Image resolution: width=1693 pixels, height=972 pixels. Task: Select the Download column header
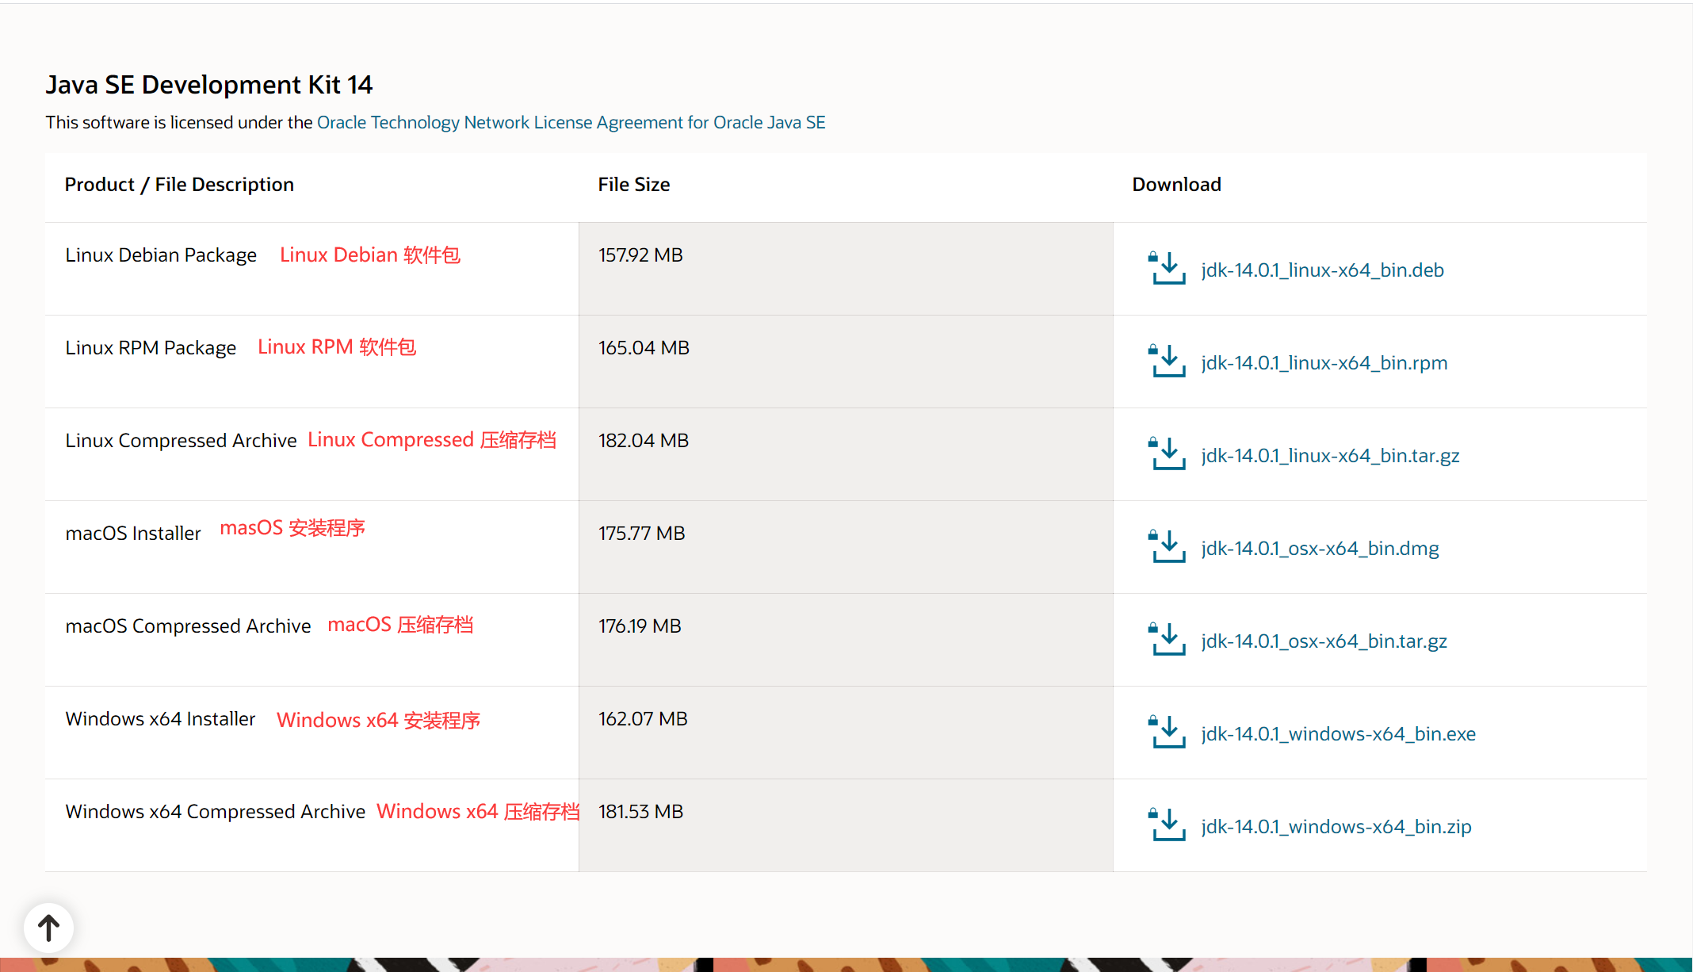tap(1176, 184)
